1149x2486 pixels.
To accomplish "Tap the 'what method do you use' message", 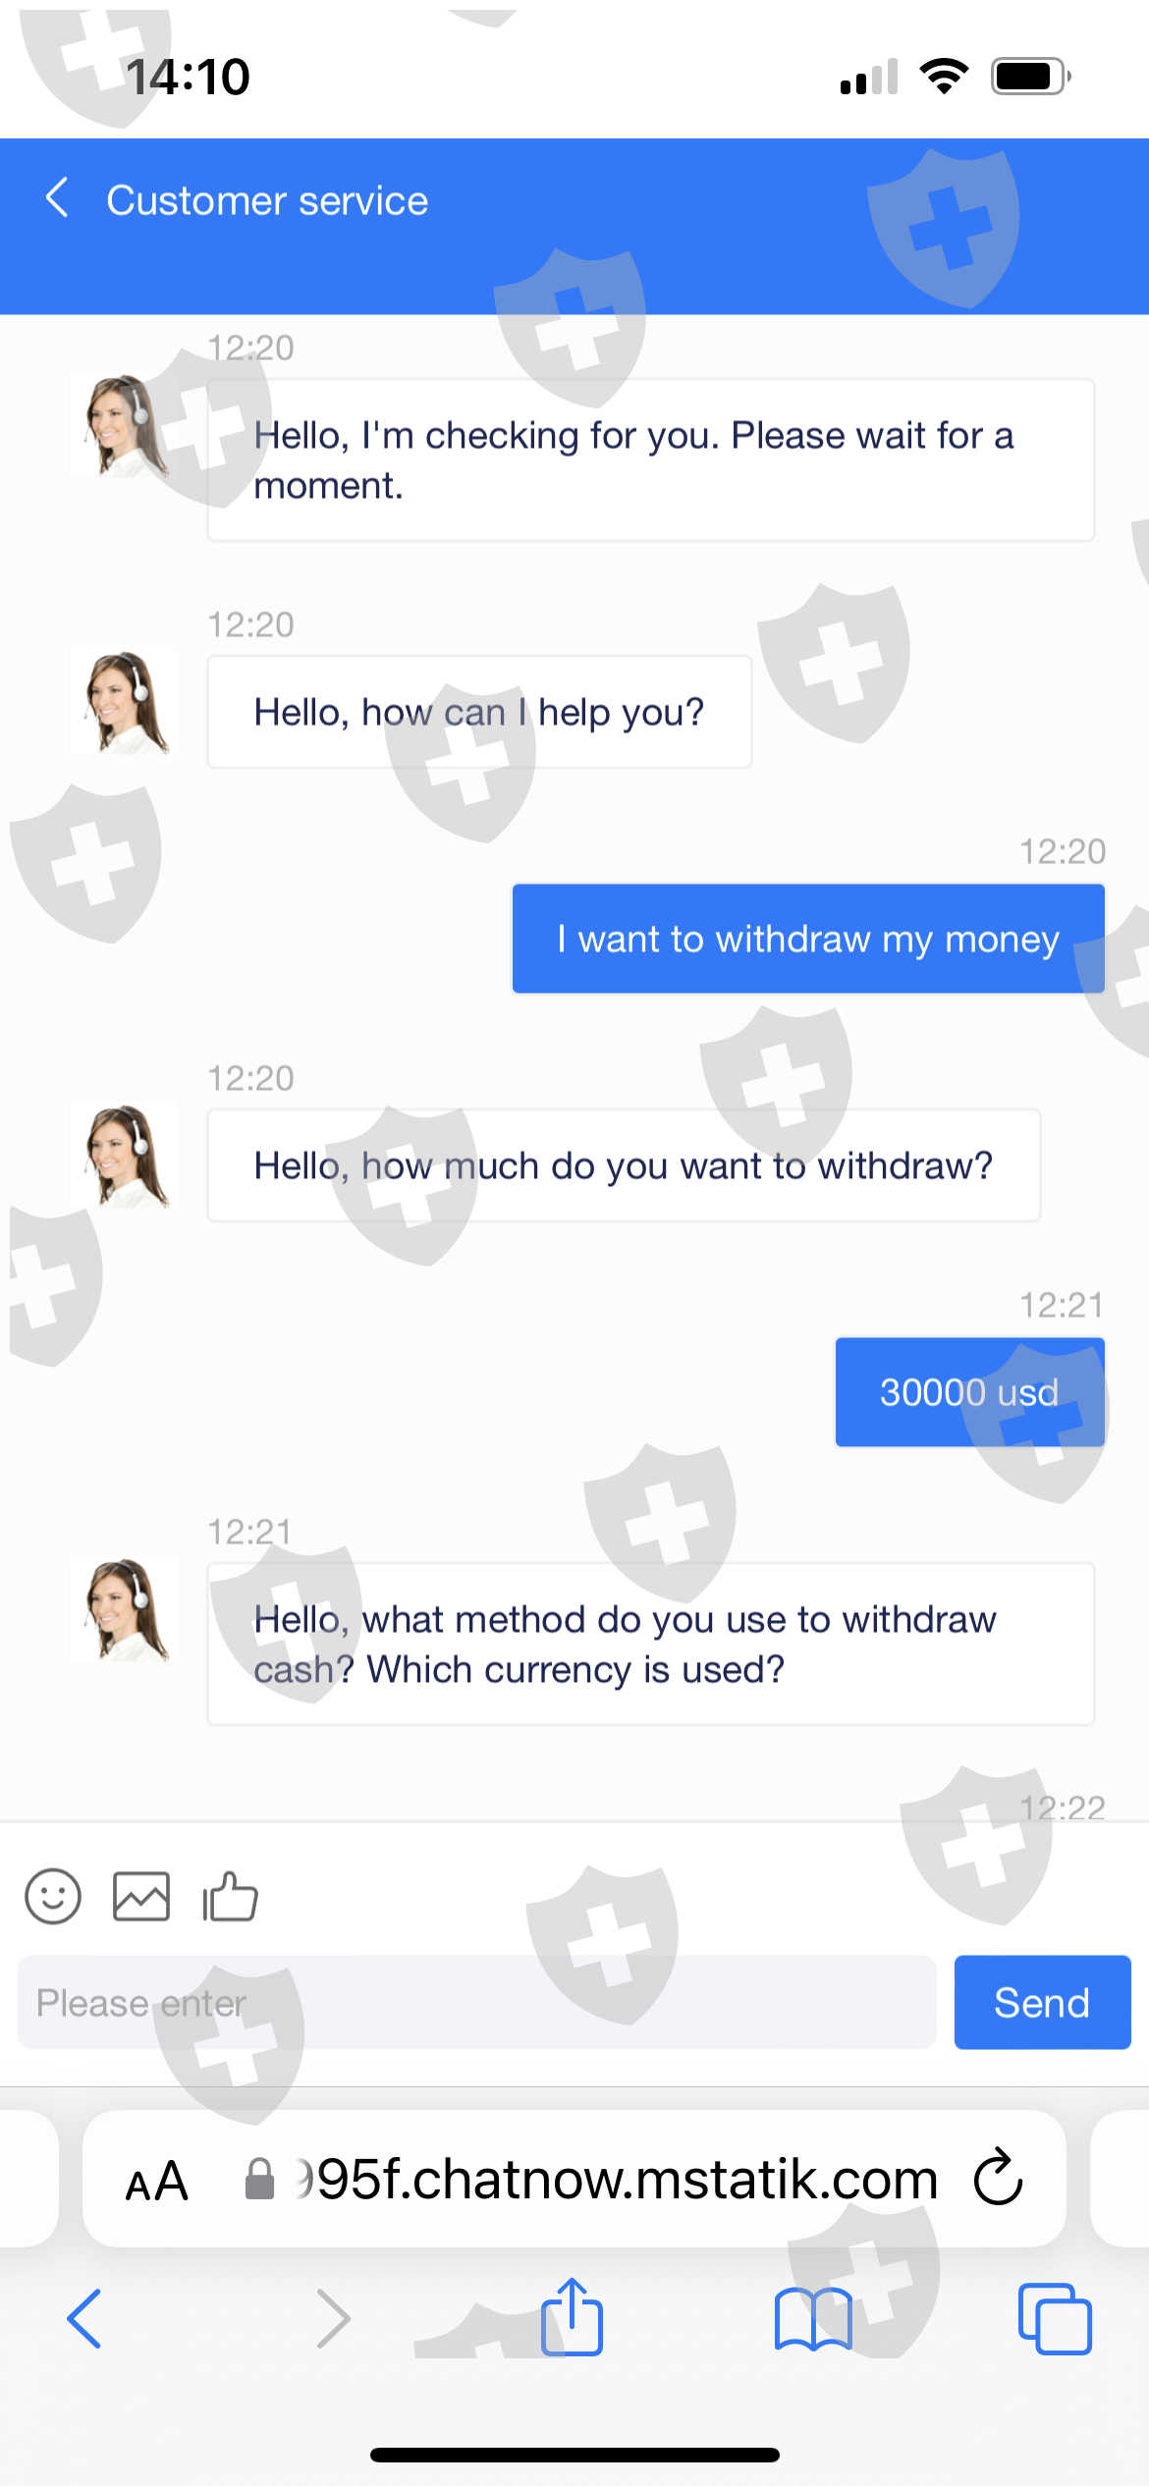I will (650, 1644).
